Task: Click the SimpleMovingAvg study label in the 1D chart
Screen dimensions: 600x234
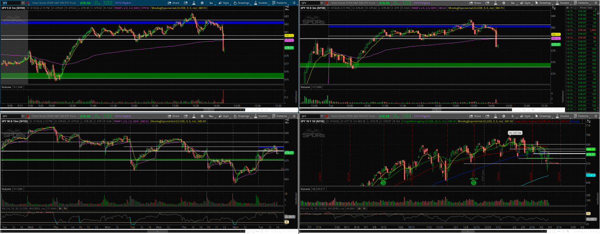Action: (x=424, y=121)
